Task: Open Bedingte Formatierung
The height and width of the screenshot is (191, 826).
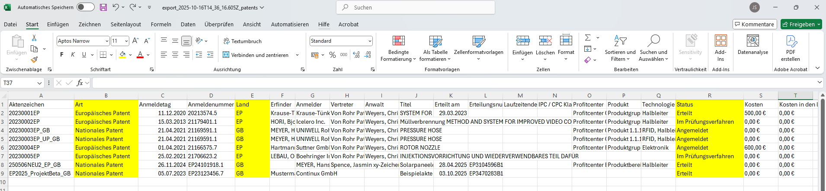Action: (398, 48)
